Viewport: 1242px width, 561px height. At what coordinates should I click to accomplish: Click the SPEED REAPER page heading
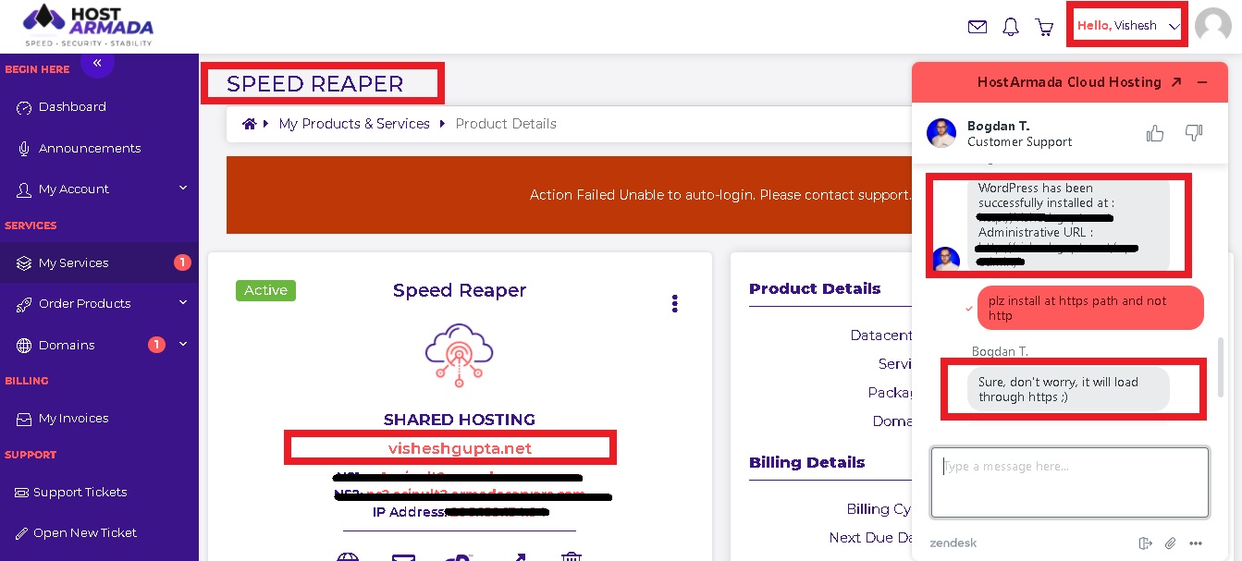click(x=315, y=84)
